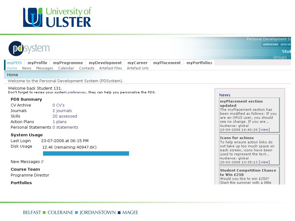Follow the italic preferences link
Screen dimensions: 295x221
[77, 92]
